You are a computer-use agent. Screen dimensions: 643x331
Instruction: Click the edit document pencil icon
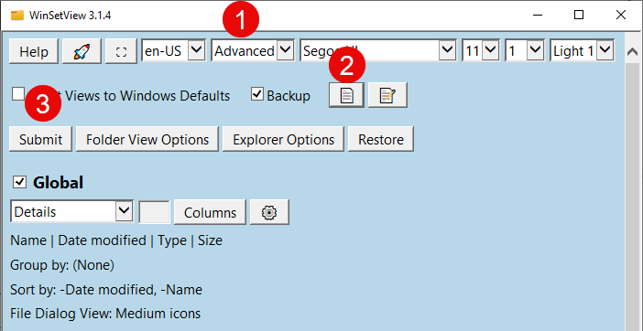(387, 95)
